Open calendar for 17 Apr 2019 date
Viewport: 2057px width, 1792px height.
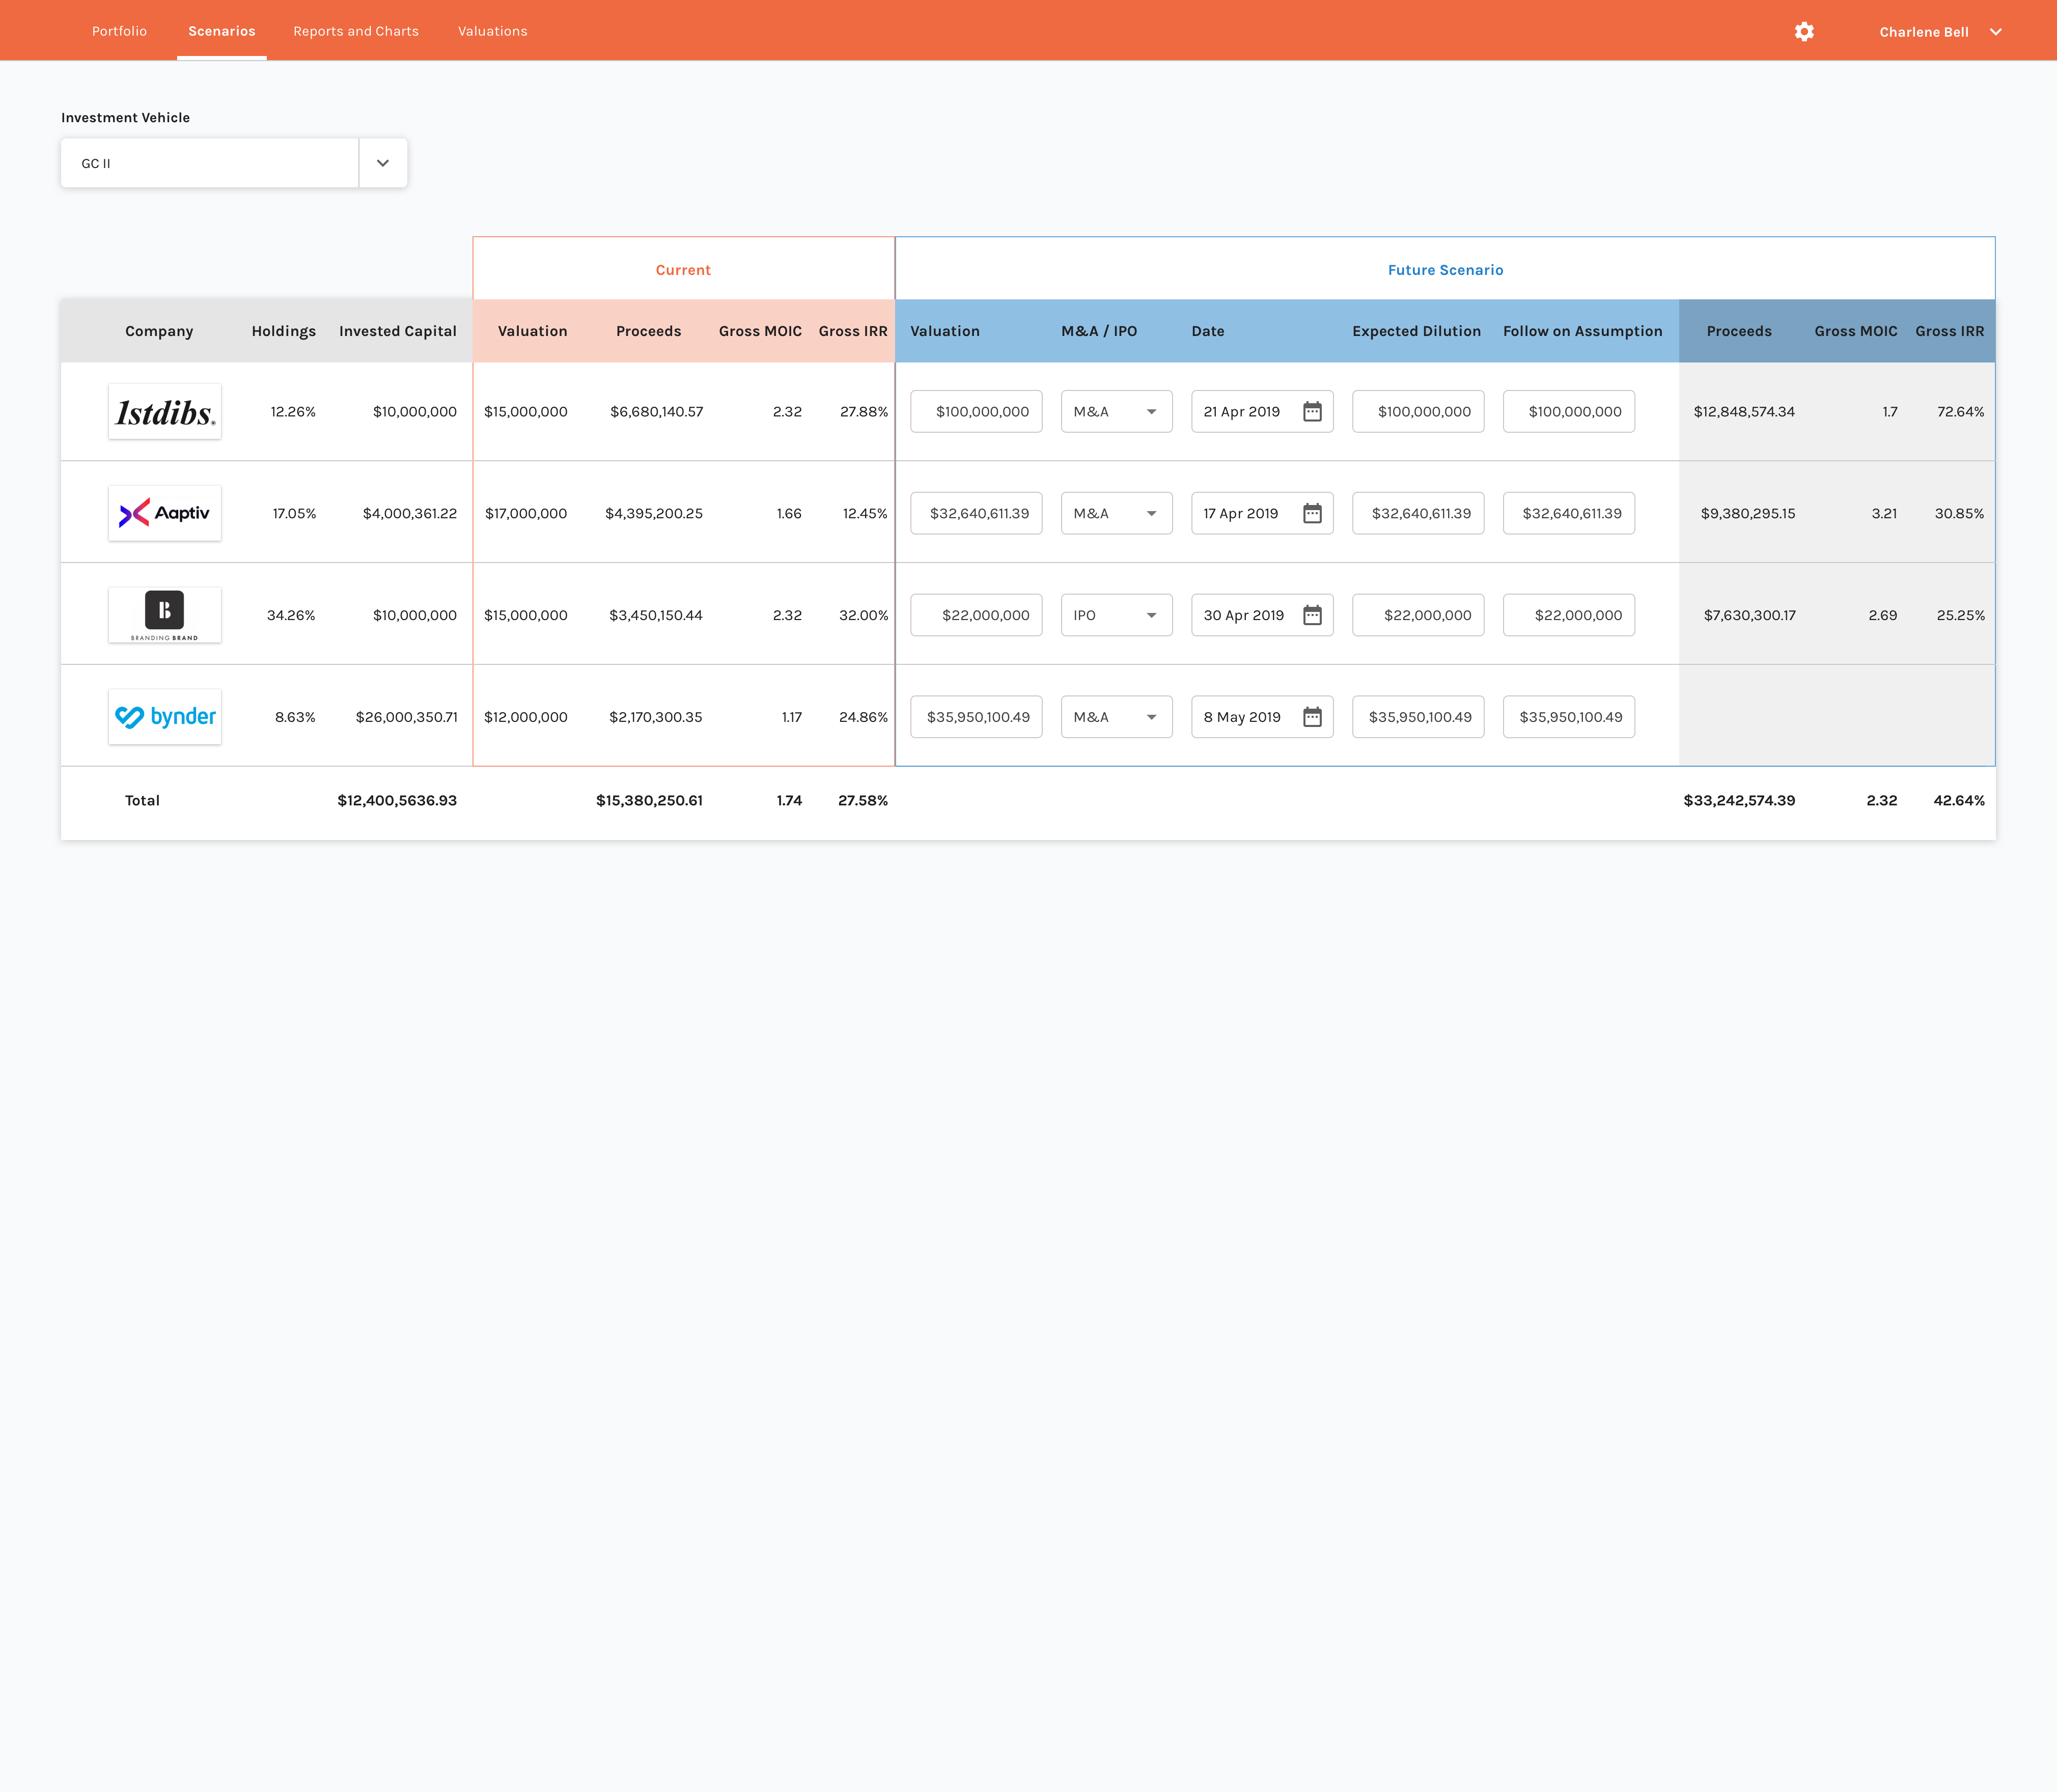click(x=1312, y=514)
